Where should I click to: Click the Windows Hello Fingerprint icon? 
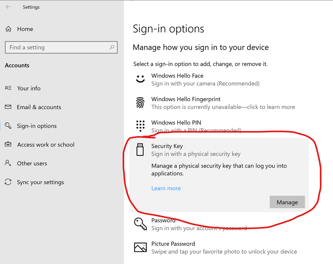140,103
